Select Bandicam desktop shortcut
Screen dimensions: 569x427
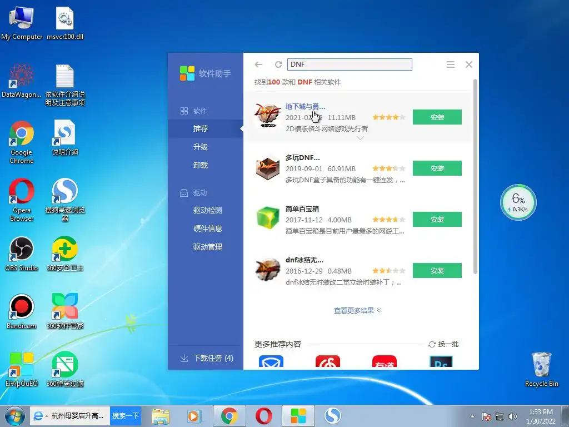[x=22, y=311]
